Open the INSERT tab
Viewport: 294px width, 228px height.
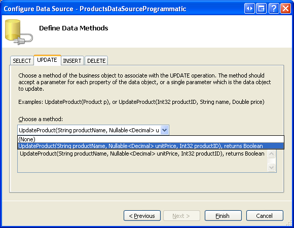pos(72,61)
